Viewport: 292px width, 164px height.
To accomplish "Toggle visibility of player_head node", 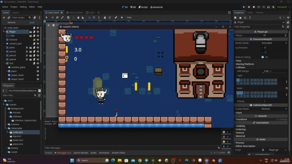I will point(38,75).
